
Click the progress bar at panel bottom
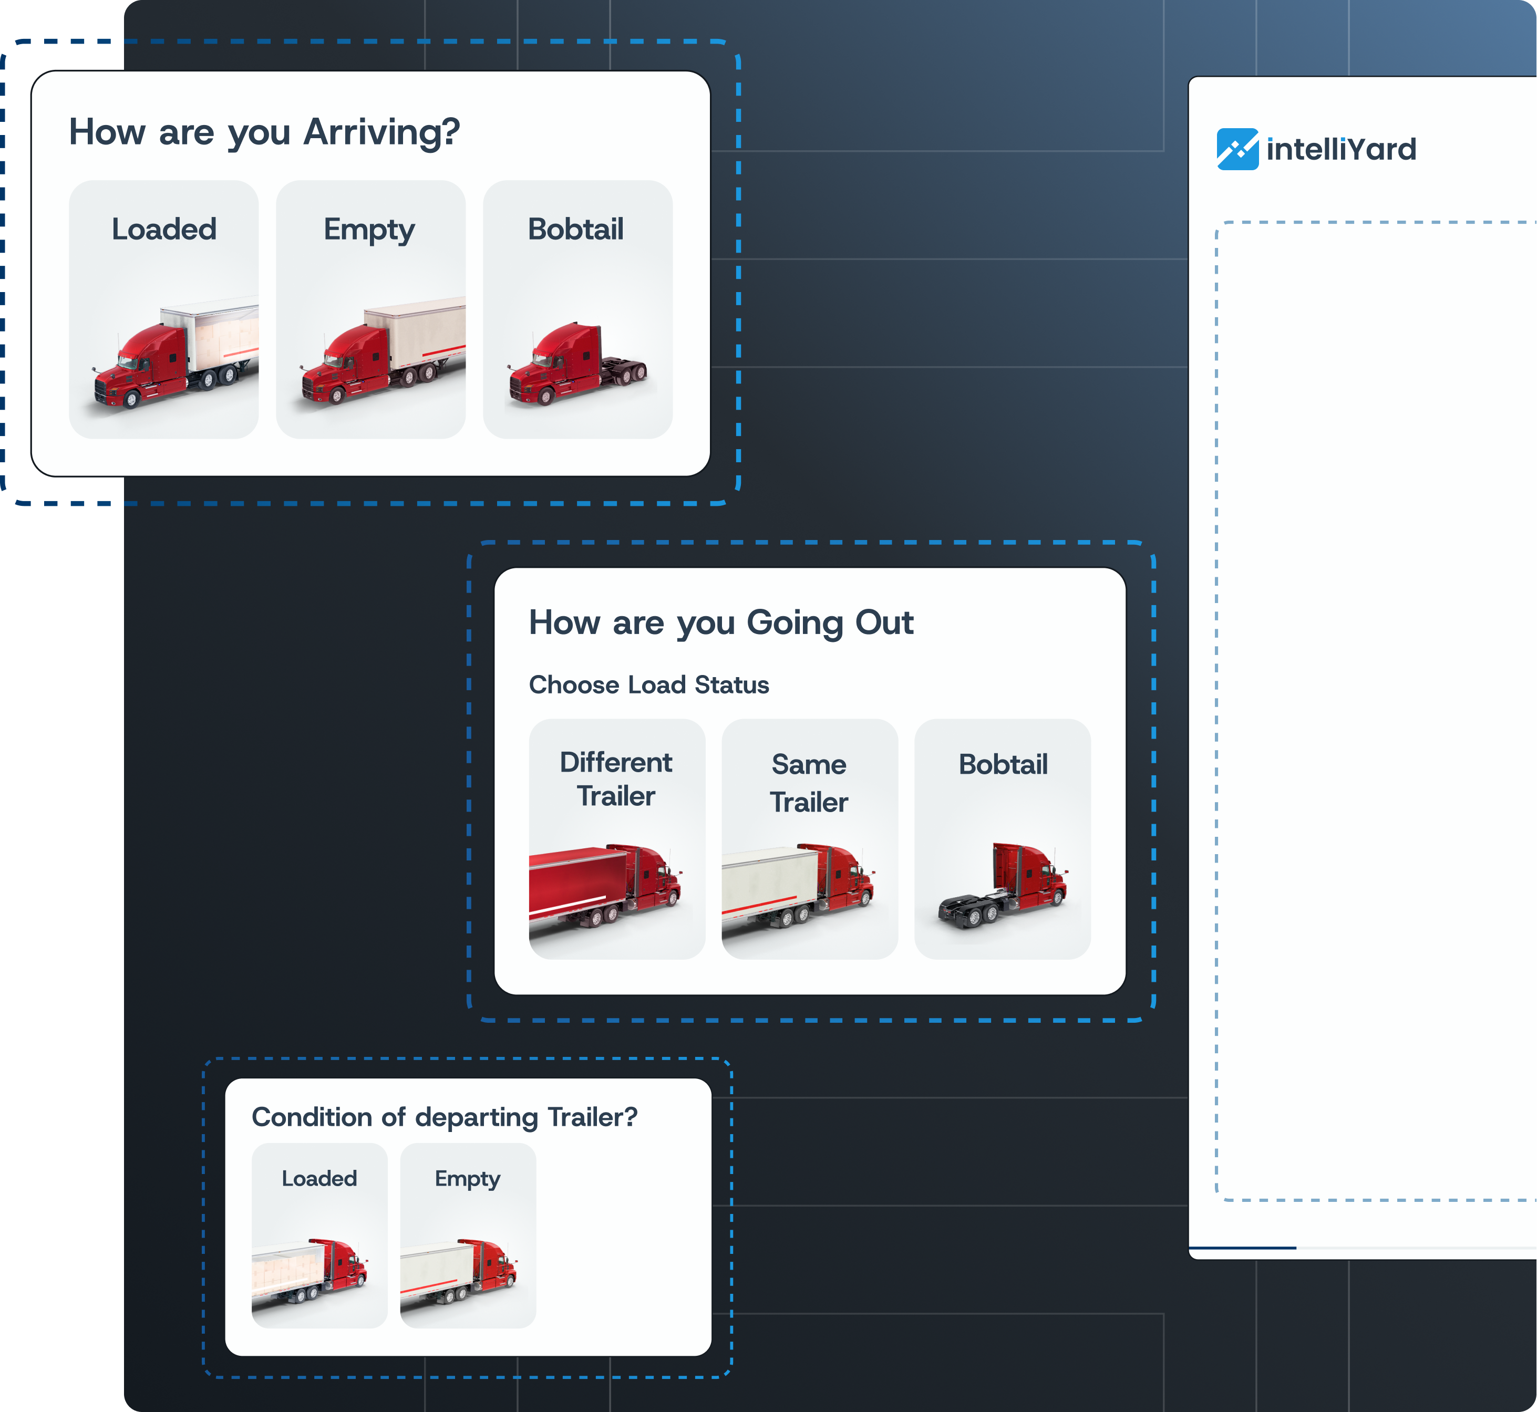point(1243,1248)
